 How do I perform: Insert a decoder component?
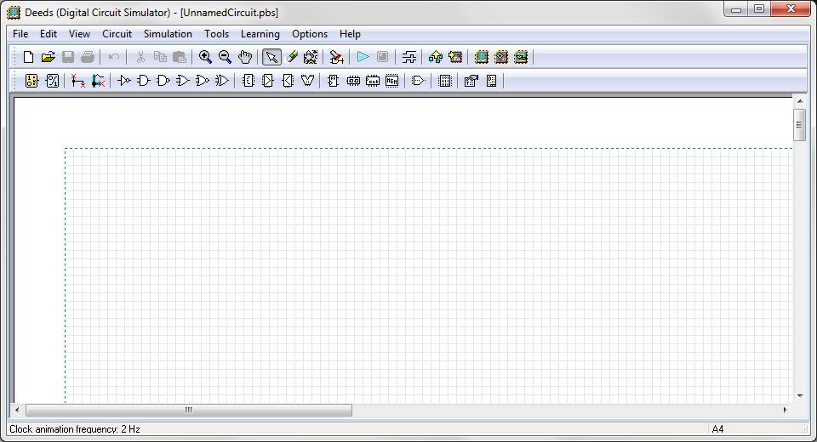pos(249,81)
